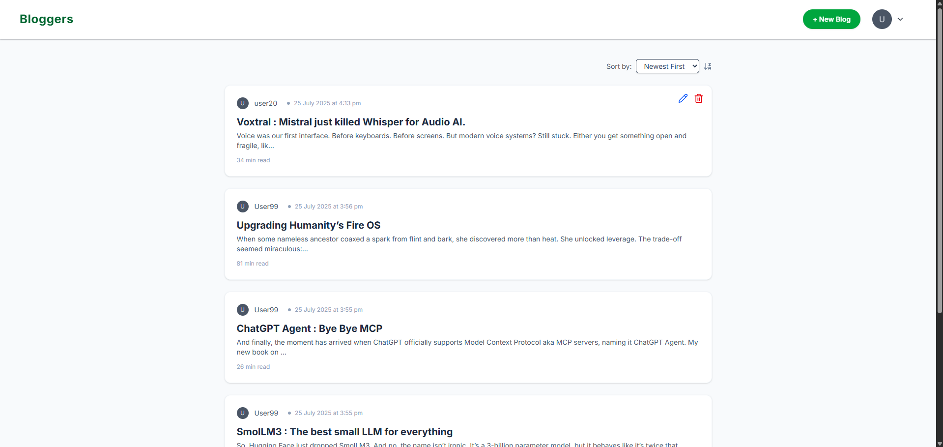Open the SmolLM3 best small LLM post

pyautogui.click(x=344, y=432)
